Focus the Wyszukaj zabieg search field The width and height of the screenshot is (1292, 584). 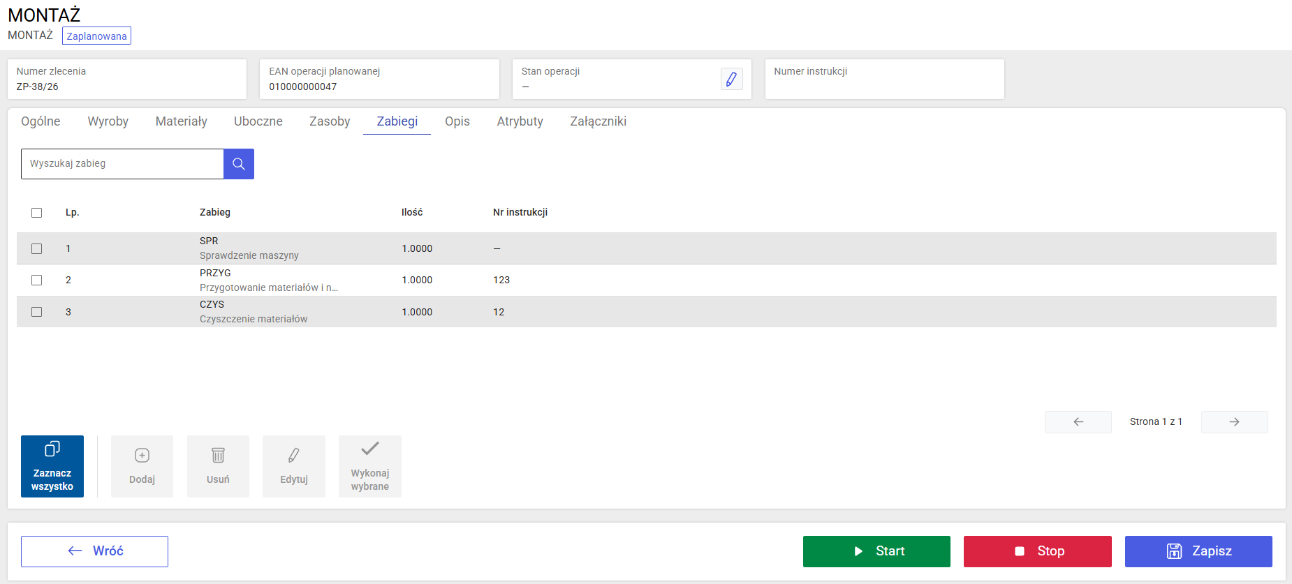pos(122,164)
